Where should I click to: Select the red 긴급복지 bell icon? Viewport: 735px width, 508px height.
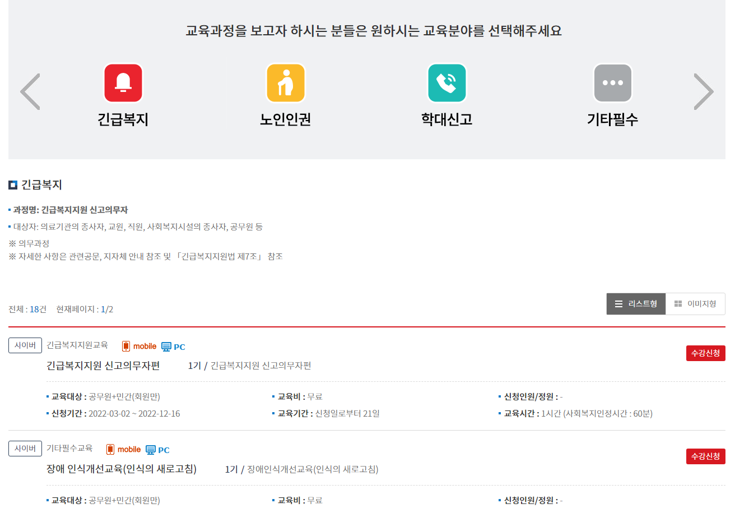(123, 83)
